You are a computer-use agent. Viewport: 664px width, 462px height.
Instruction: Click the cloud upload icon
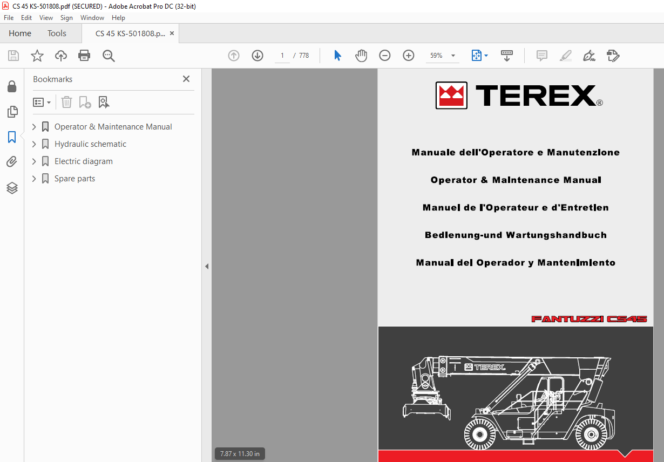(61, 56)
